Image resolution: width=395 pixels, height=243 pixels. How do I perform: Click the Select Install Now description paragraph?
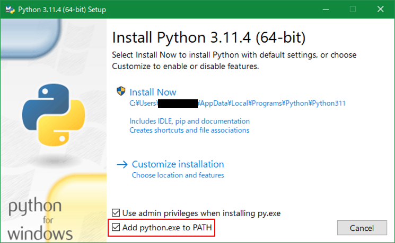point(234,60)
